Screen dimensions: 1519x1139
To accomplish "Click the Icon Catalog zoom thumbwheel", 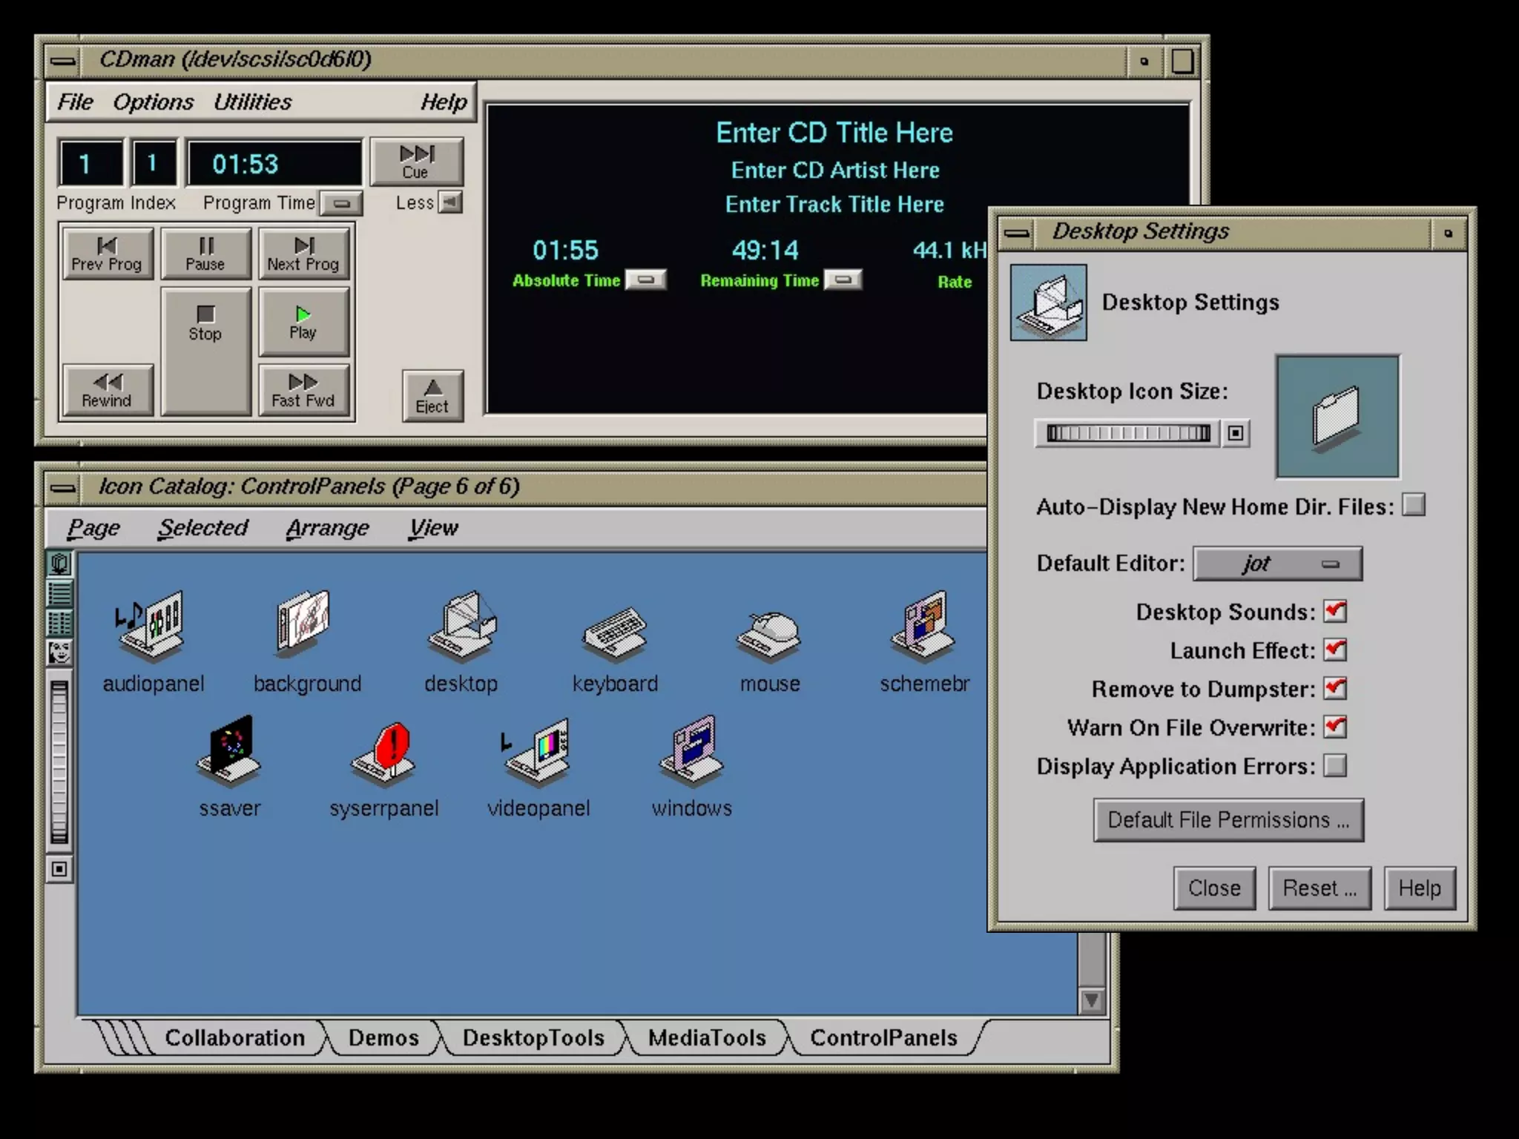I will [x=59, y=762].
